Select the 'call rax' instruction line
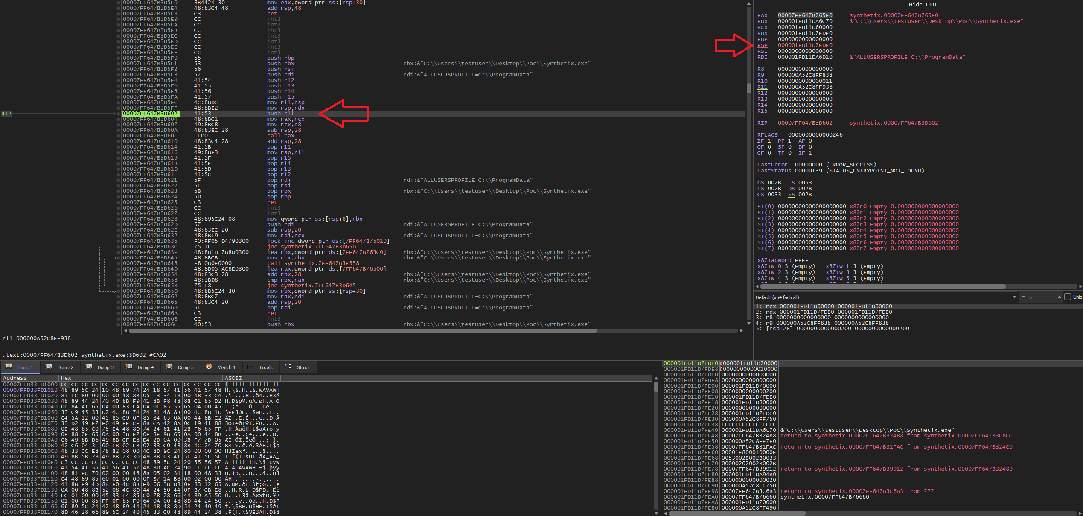The width and height of the screenshot is (1083, 516). click(281, 136)
